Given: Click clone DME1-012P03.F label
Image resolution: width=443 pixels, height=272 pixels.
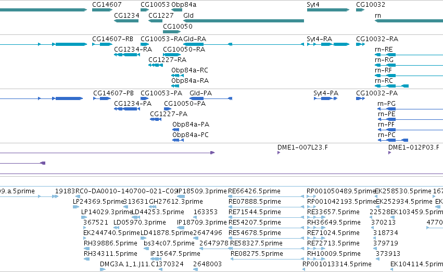Looking at the screenshot, I should [x=414, y=147].
